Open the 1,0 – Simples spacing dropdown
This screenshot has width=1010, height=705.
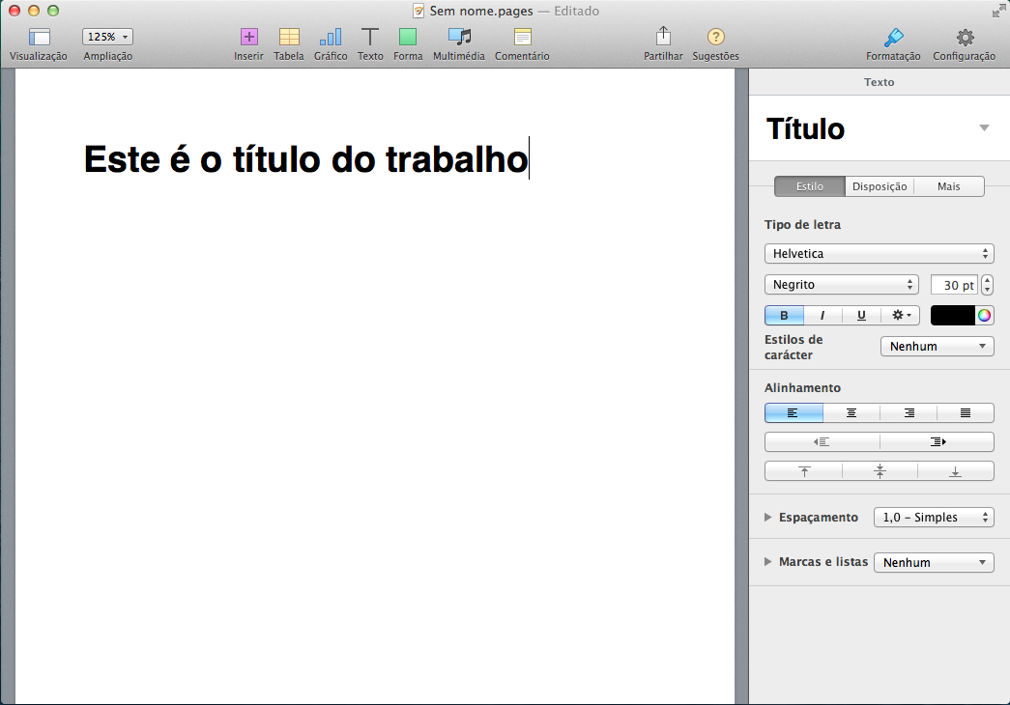coord(934,517)
